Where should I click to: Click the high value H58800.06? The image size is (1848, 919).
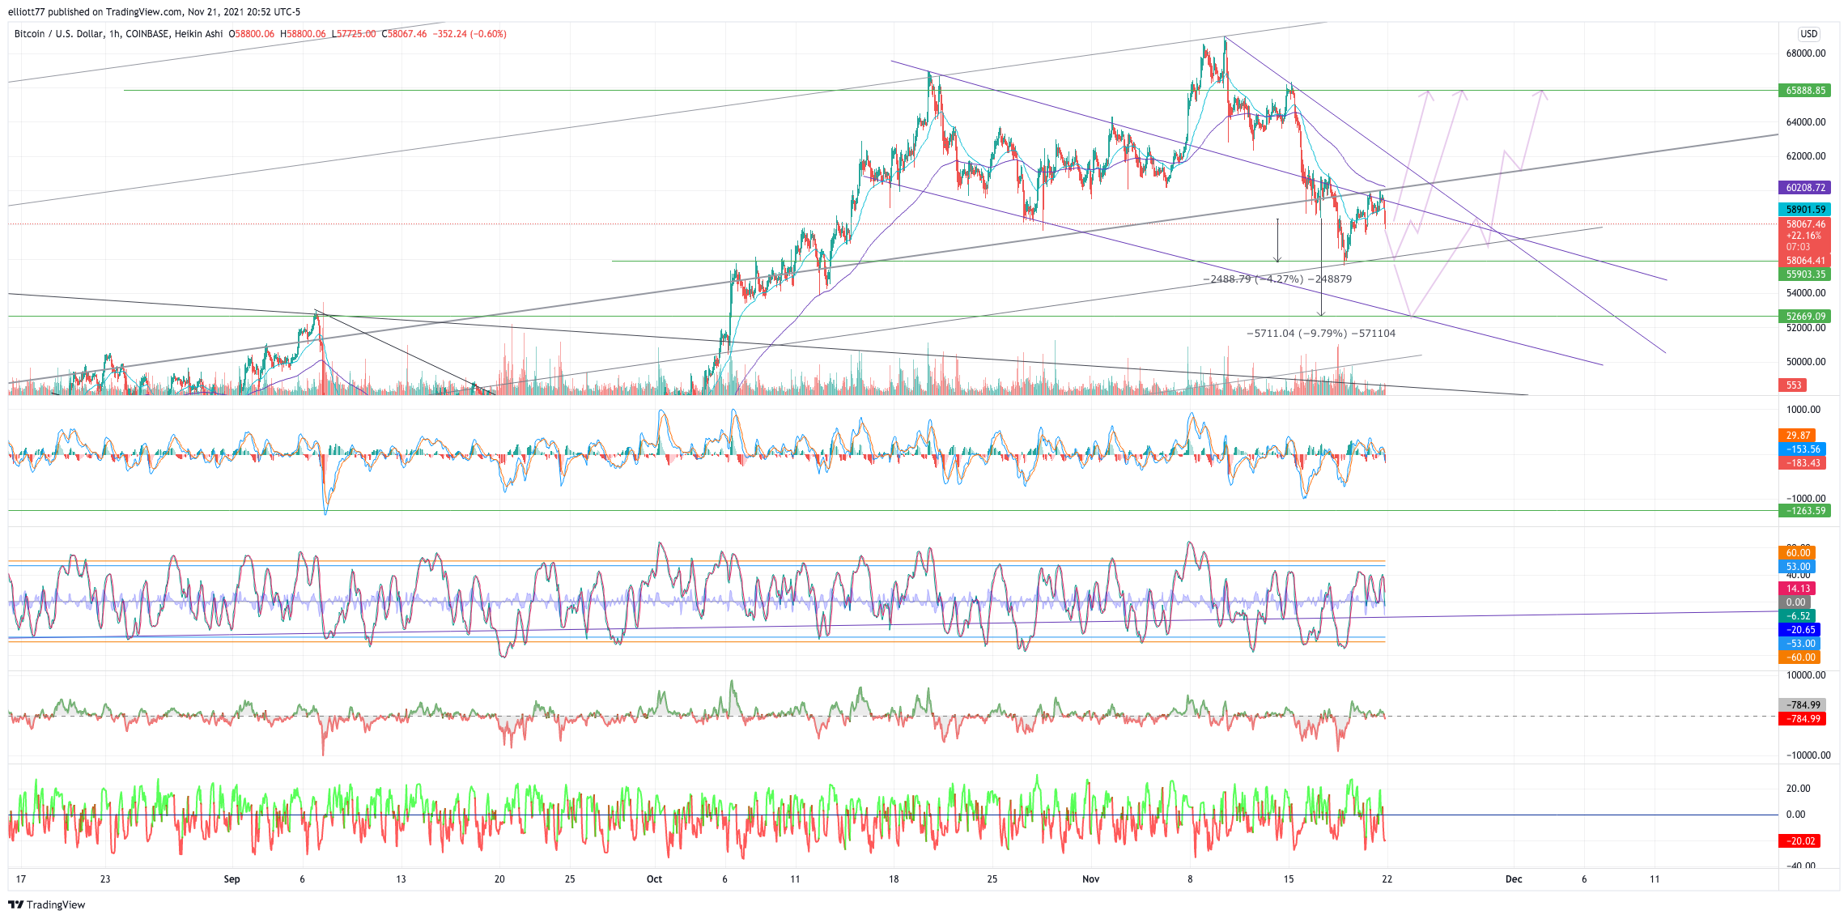[x=303, y=34]
